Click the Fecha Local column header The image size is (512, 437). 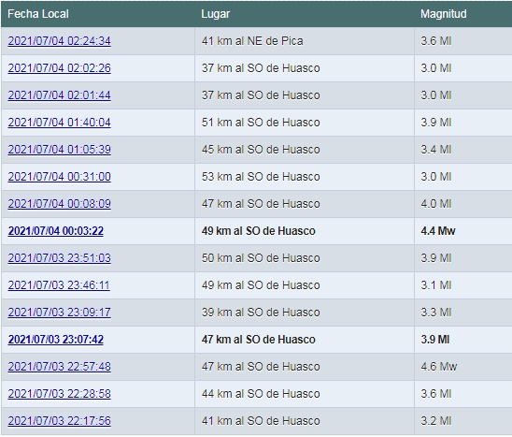(x=38, y=14)
